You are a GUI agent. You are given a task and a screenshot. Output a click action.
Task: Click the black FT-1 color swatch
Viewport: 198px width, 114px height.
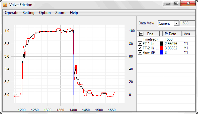click(x=161, y=44)
